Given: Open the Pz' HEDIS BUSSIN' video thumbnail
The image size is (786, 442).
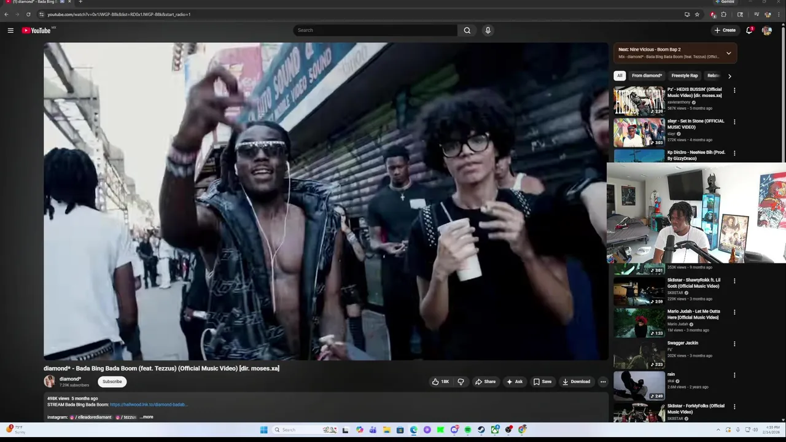Looking at the screenshot, I should [x=639, y=100].
